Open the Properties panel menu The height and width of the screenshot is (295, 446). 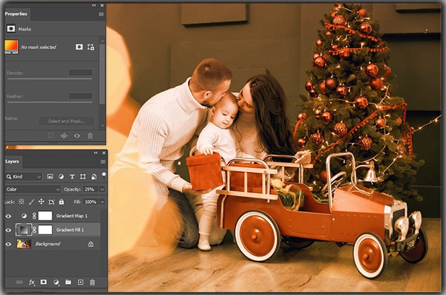[101, 14]
